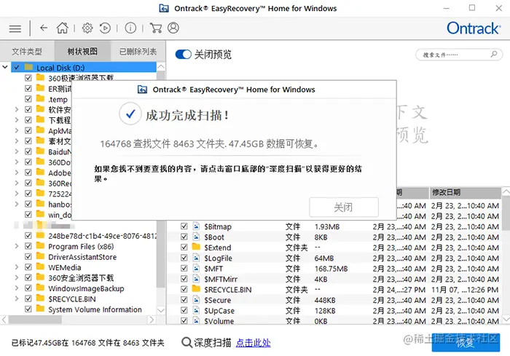Viewport: 510px width, 356px height.
Task: Click the $Boot file icon
Action: click(196, 237)
